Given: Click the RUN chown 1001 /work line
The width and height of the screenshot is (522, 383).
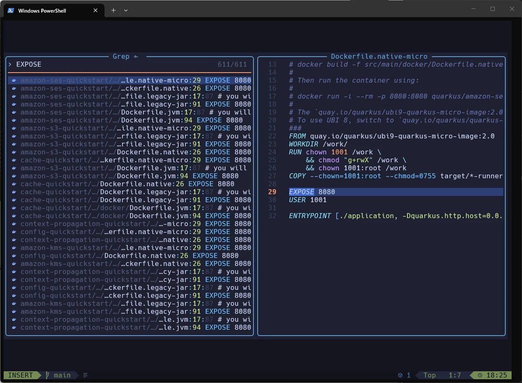Looking at the screenshot, I should [x=335, y=152].
